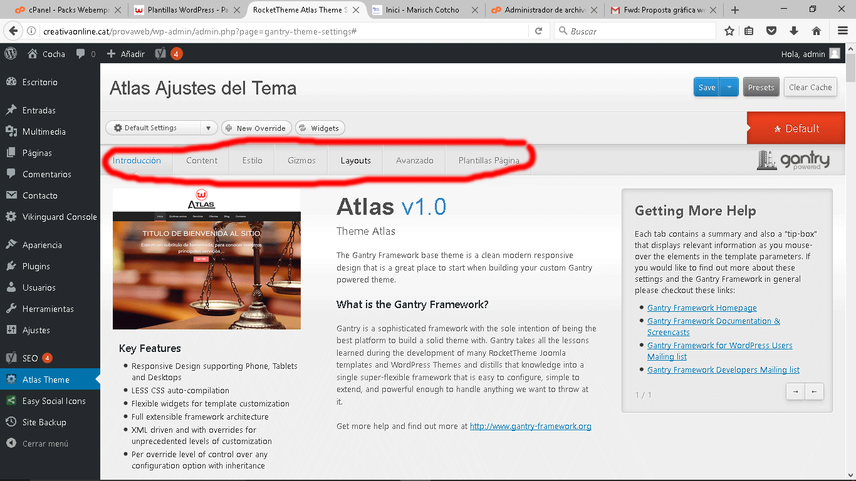
Task: Switch to the Content tab
Action: click(202, 160)
